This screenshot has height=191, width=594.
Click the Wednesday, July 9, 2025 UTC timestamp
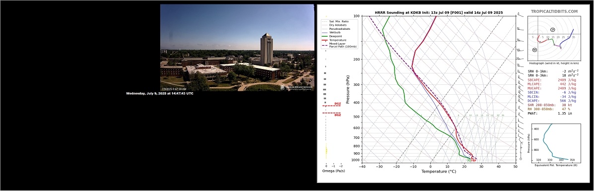click(x=159, y=93)
